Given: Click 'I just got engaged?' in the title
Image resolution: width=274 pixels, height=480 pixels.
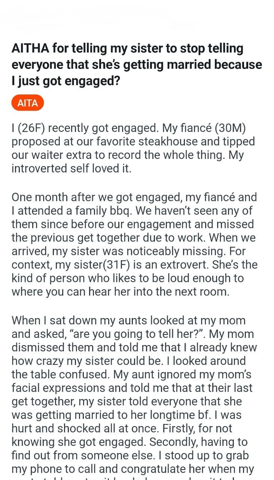Looking at the screenshot, I should (x=66, y=80).
